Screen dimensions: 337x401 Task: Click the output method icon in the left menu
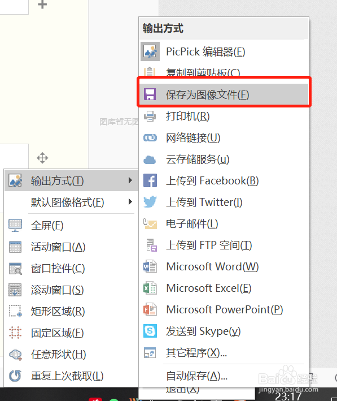(x=15, y=180)
